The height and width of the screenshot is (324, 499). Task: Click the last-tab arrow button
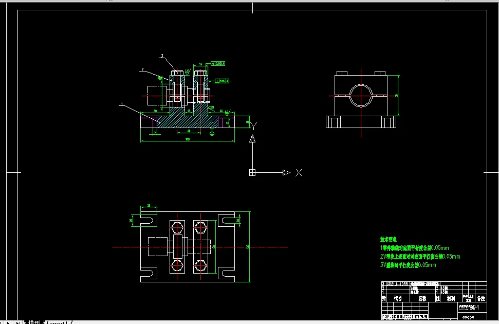coord(18,322)
